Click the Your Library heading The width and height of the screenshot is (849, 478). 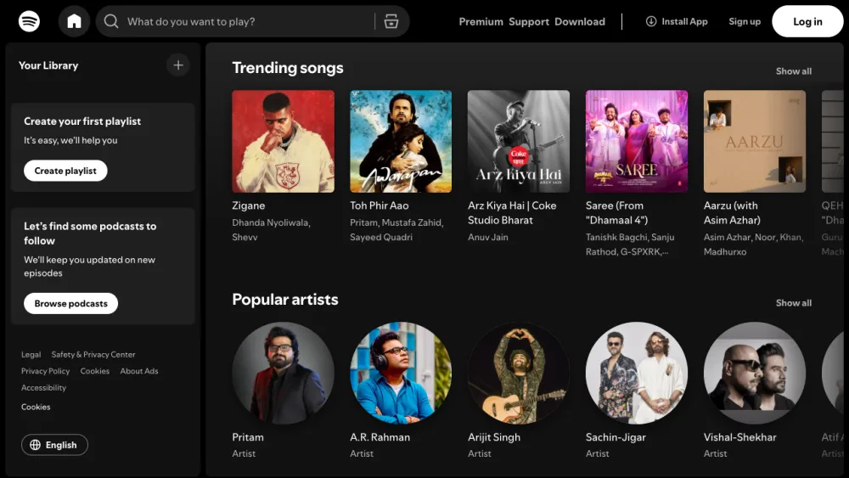(x=48, y=65)
